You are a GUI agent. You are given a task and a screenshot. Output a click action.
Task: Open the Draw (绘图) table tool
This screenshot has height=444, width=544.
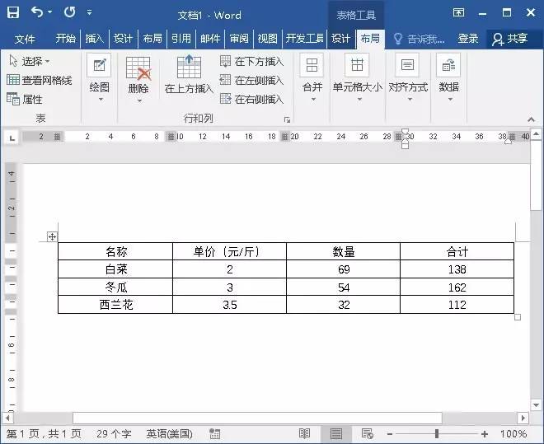tap(99, 69)
